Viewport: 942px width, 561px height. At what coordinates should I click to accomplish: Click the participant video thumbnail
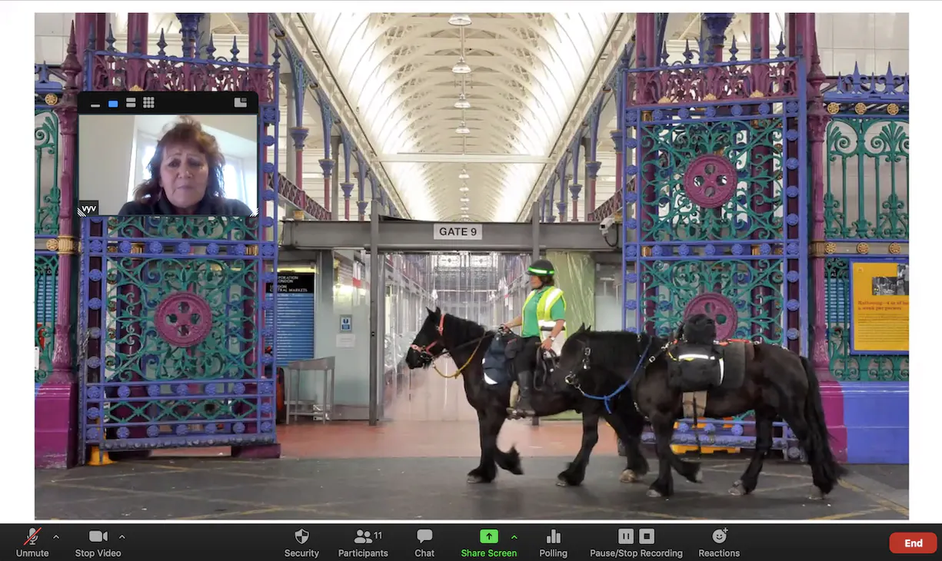(x=168, y=164)
